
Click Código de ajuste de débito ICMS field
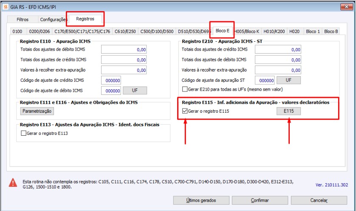(111, 91)
